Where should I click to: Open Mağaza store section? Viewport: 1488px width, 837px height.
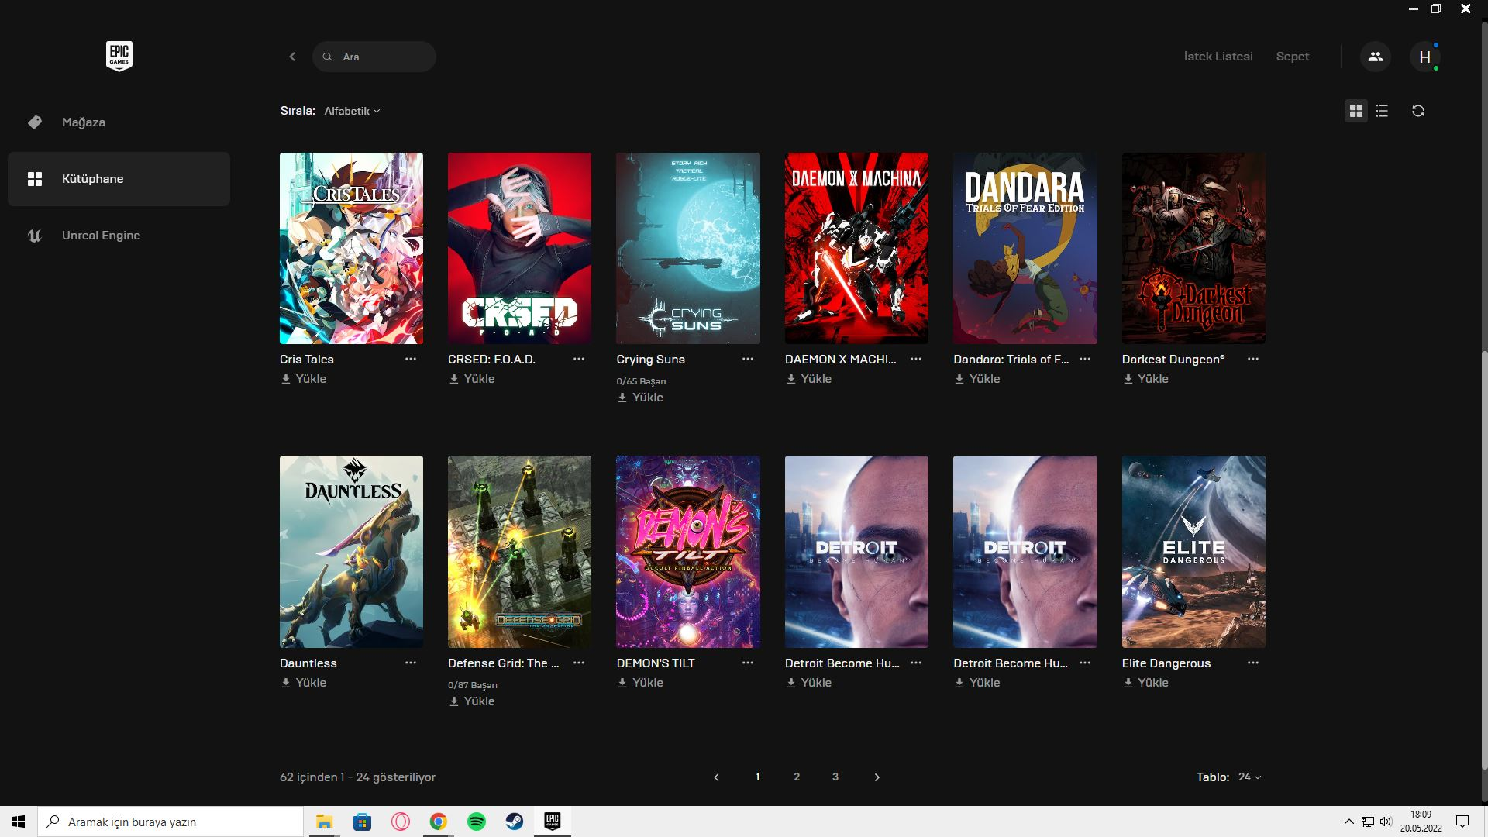click(x=119, y=122)
